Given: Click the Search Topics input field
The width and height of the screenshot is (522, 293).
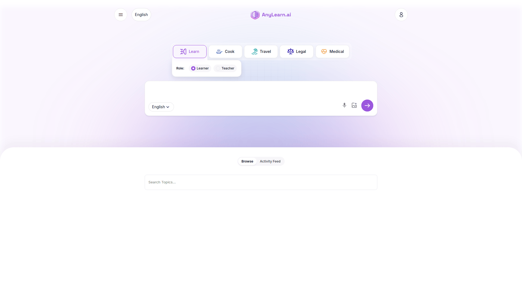Looking at the screenshot, I should pyautogui.click(x=261, y=182).
